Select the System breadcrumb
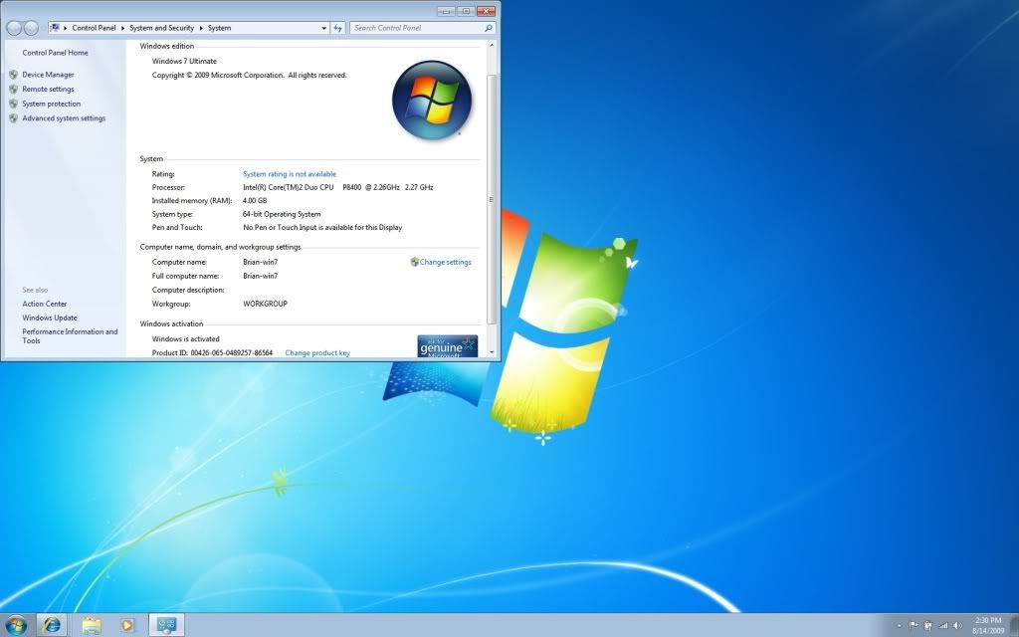The width and height of the screenshot is (1019, 637). (x=220, y=28)
